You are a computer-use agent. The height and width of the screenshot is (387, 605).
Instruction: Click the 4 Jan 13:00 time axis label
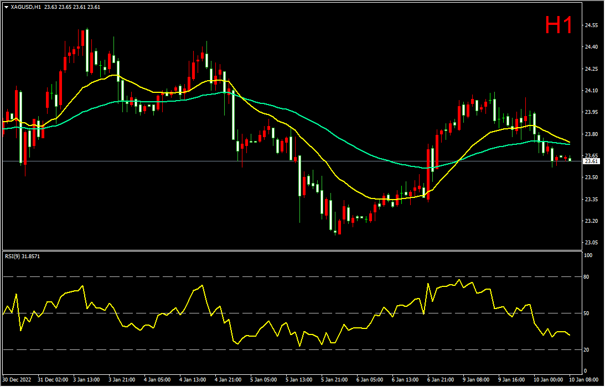pyautogui.click(x=193, y=380)
